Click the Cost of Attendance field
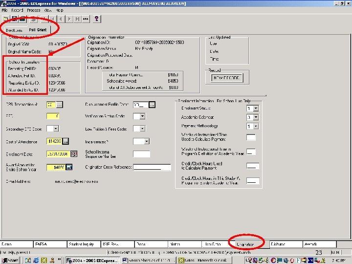Image resolution: width=352 pixels, height=264 pixels. [54, 141]
